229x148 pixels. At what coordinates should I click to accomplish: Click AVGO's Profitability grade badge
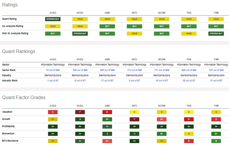(53, 126)
